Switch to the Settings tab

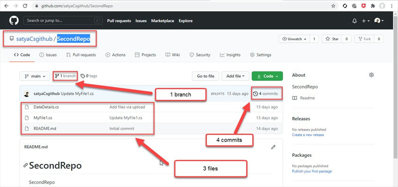[260, 55]
